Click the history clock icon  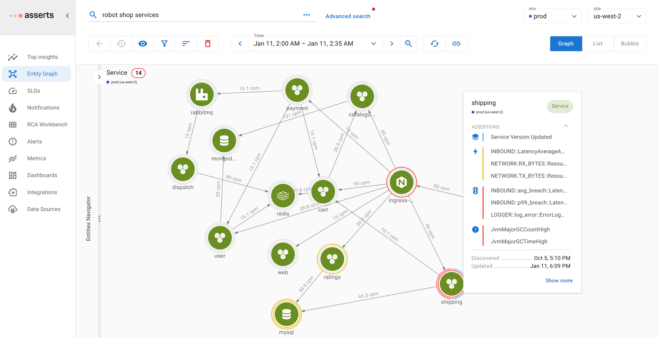click(x=121, y=44)
